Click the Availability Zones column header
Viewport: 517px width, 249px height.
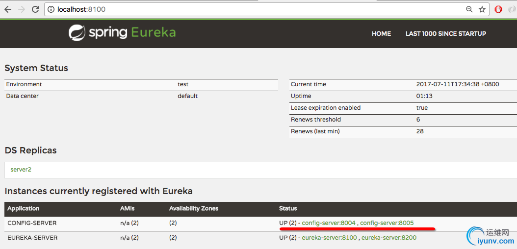194,208
